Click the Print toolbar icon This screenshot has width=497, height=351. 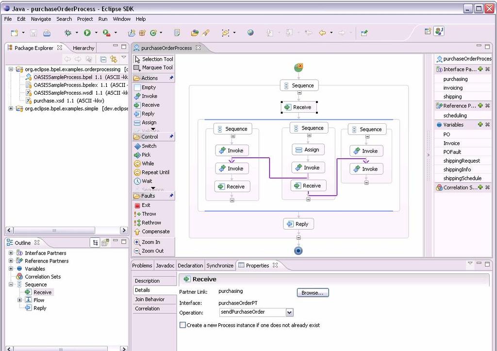point(47,33)
